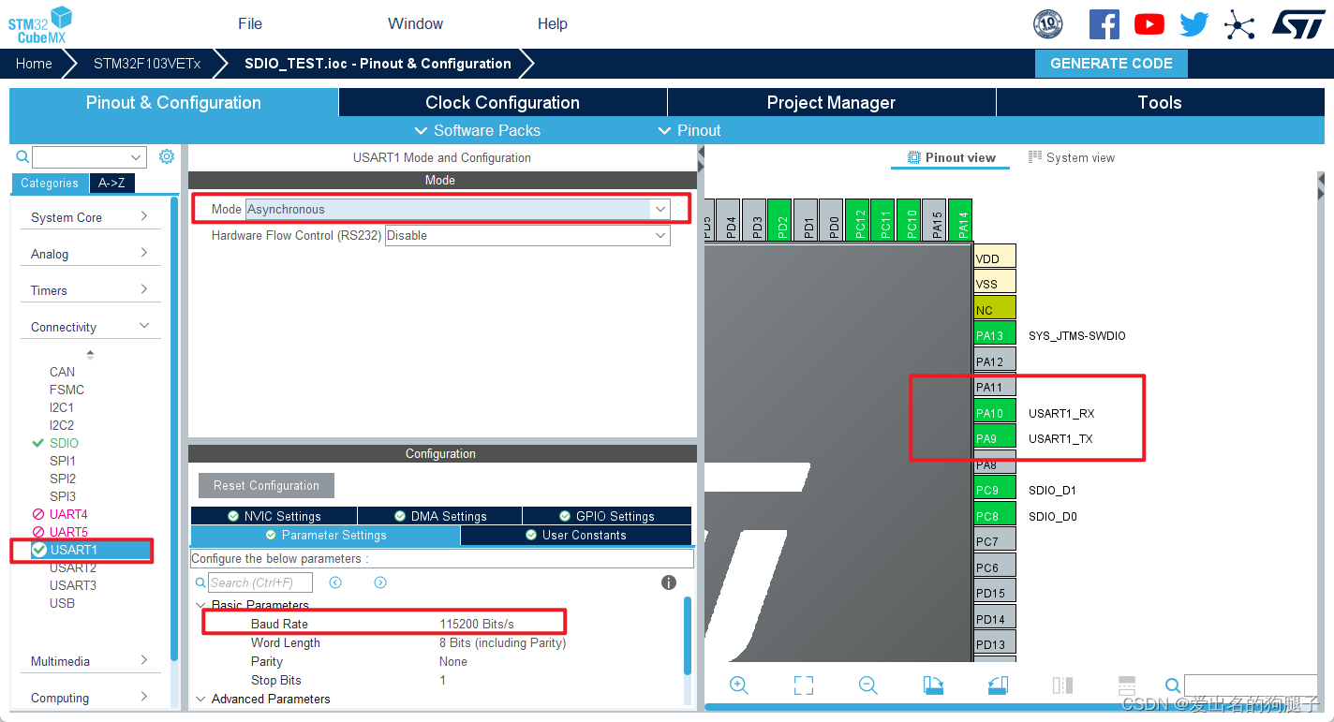Switch to the Clock Configuration tab
The width and height of the screenshot is (1334, 722).
click(502, 103)
